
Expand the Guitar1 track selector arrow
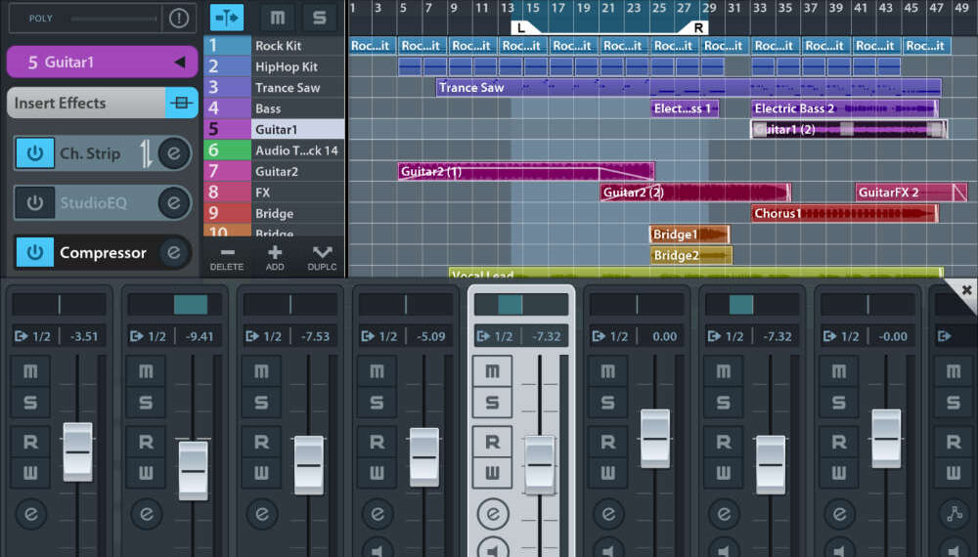(x=179, y=63)
